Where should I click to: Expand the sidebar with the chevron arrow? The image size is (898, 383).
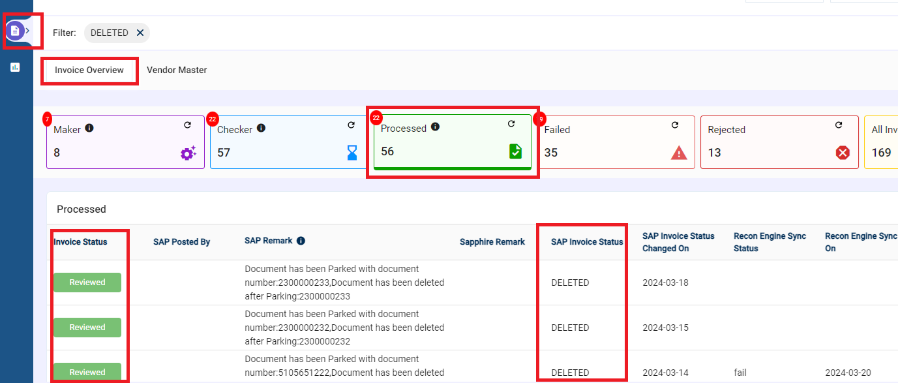pos(28,31)
